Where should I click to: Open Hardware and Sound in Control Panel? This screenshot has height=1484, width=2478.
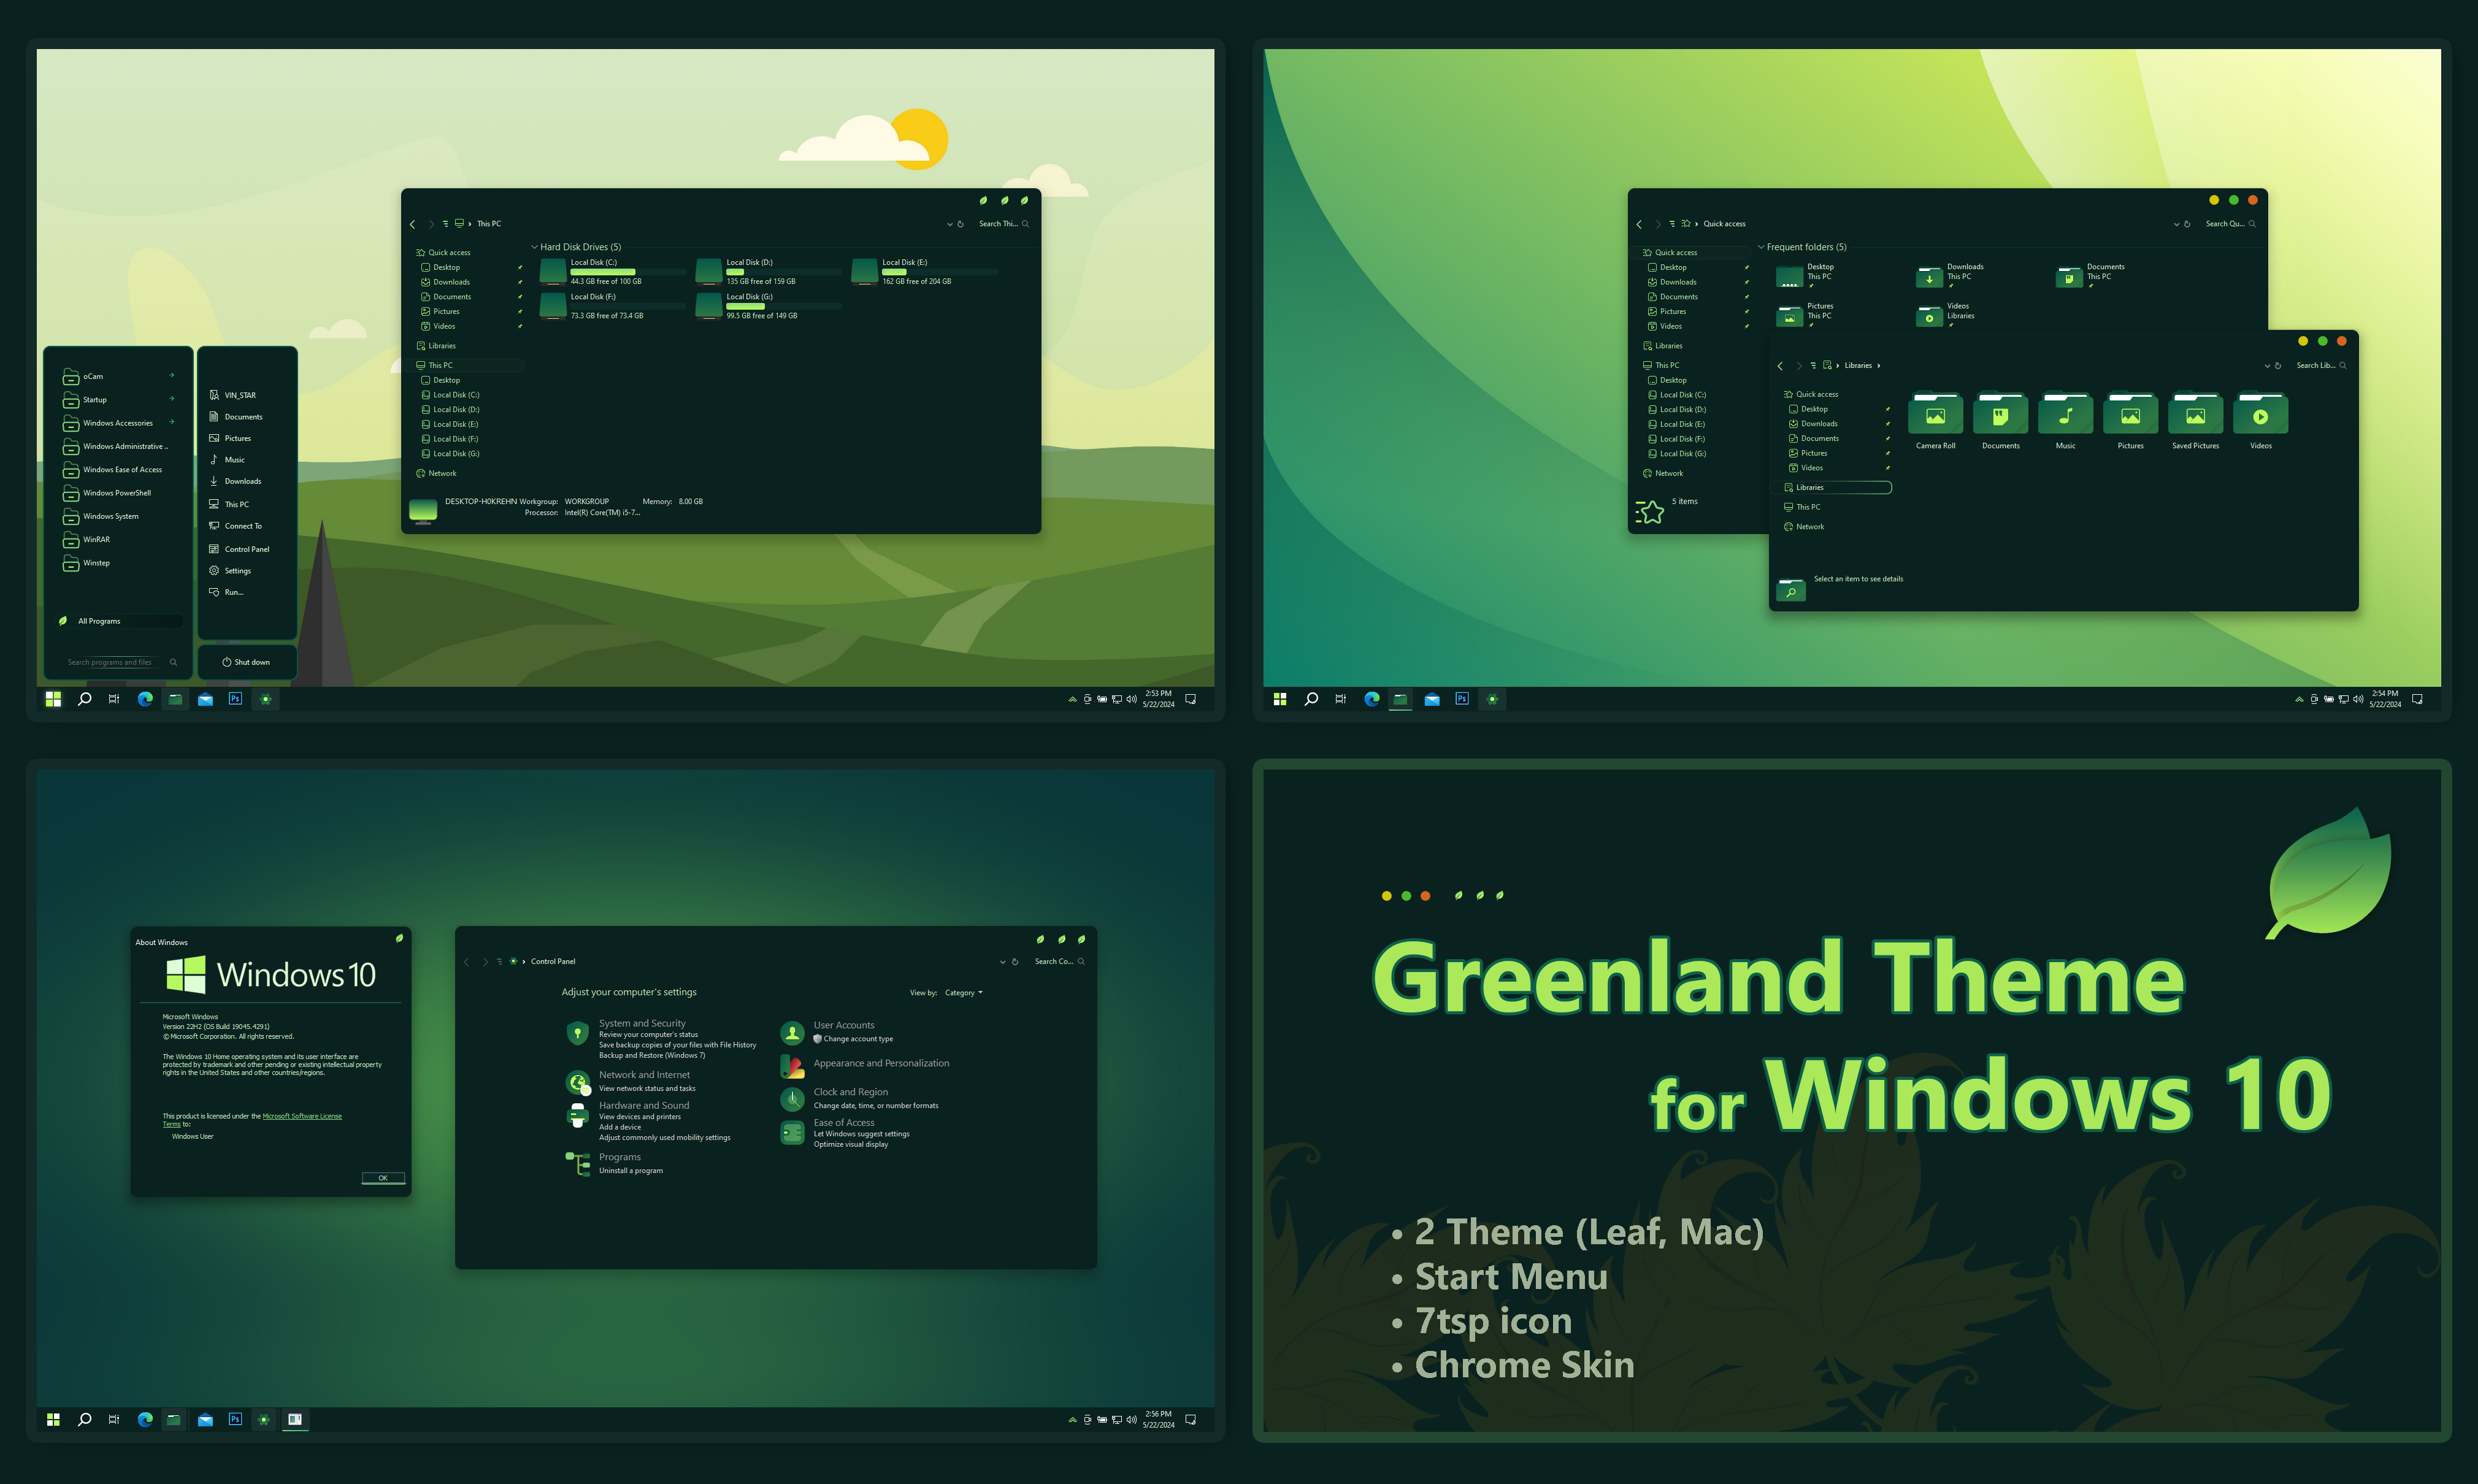644,1105
